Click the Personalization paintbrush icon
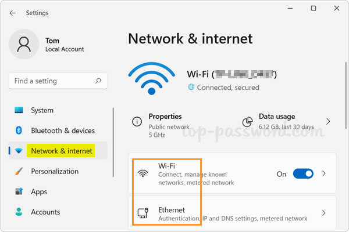Viewport: 349px width, 232px height. coord(19,171)
